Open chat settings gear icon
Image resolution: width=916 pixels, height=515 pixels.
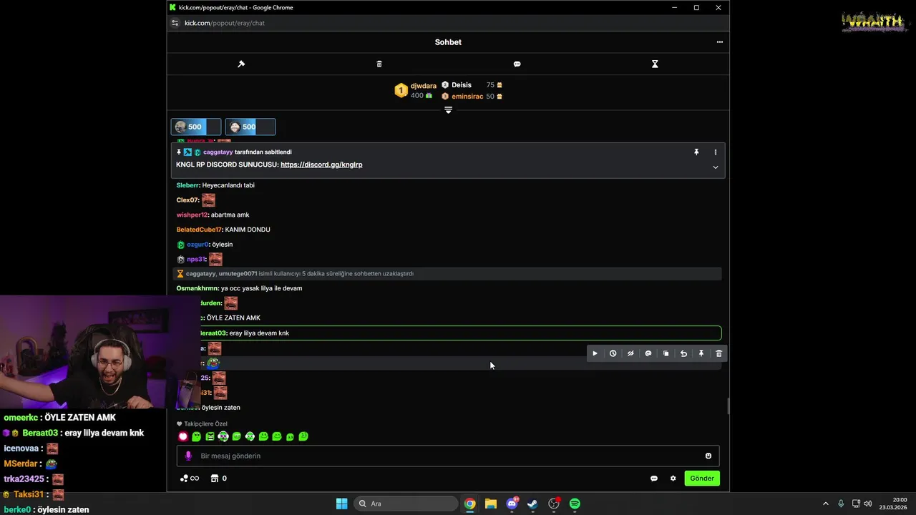click(x=673, y=479)
